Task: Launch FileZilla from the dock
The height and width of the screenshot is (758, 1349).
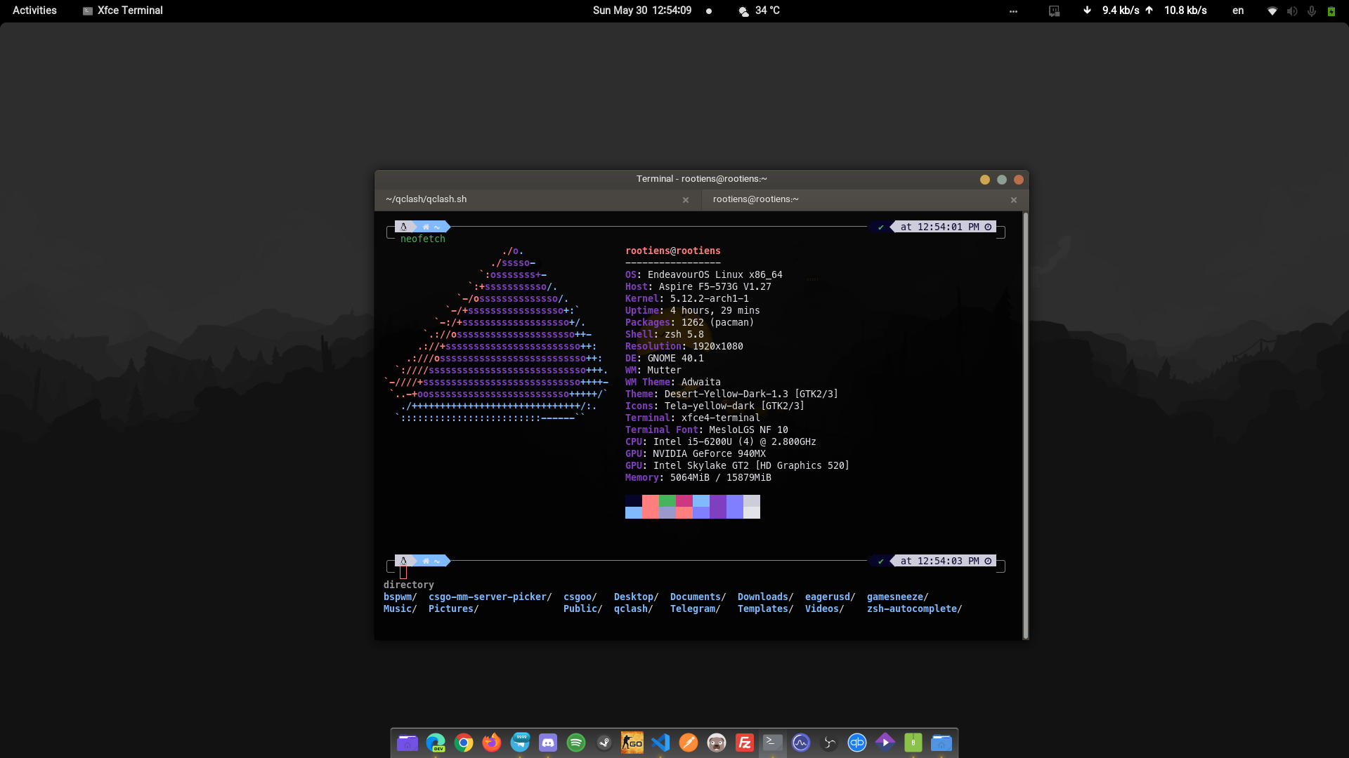Action: (745, 743)
